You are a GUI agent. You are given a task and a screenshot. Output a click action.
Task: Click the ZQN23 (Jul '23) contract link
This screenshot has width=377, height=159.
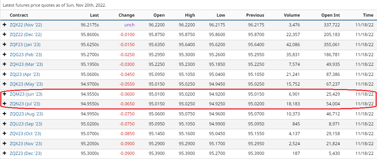tap(25, 104)
